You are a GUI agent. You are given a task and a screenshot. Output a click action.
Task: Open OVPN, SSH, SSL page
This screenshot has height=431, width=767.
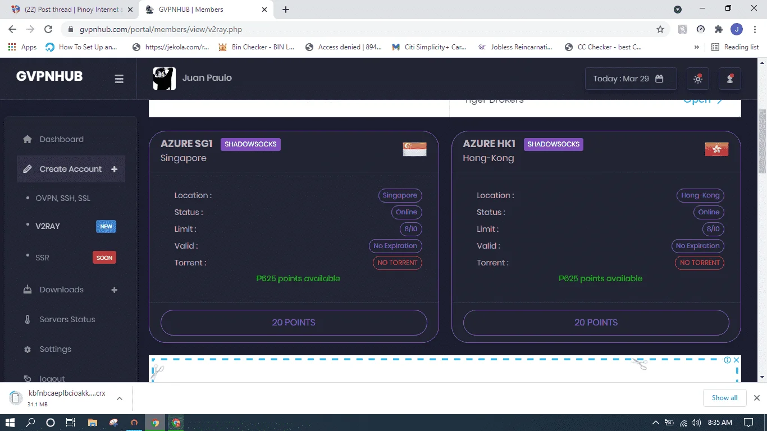point(63,198)
